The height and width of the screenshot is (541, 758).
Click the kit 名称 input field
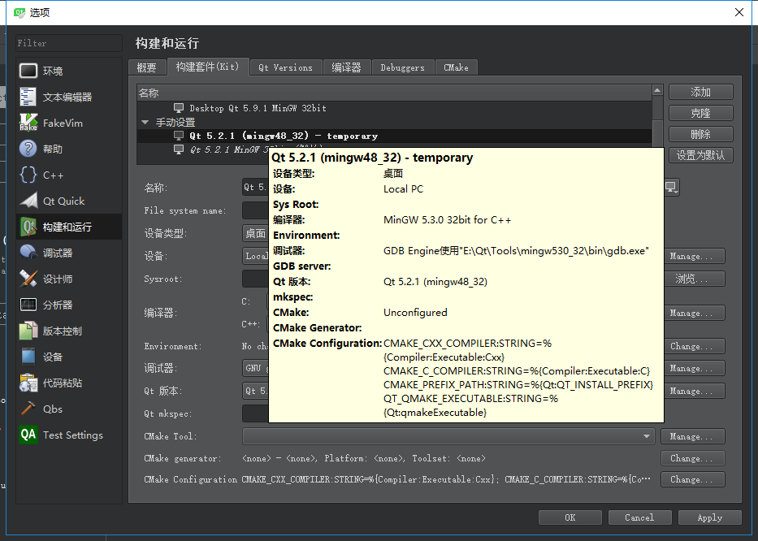click(255, 187)
